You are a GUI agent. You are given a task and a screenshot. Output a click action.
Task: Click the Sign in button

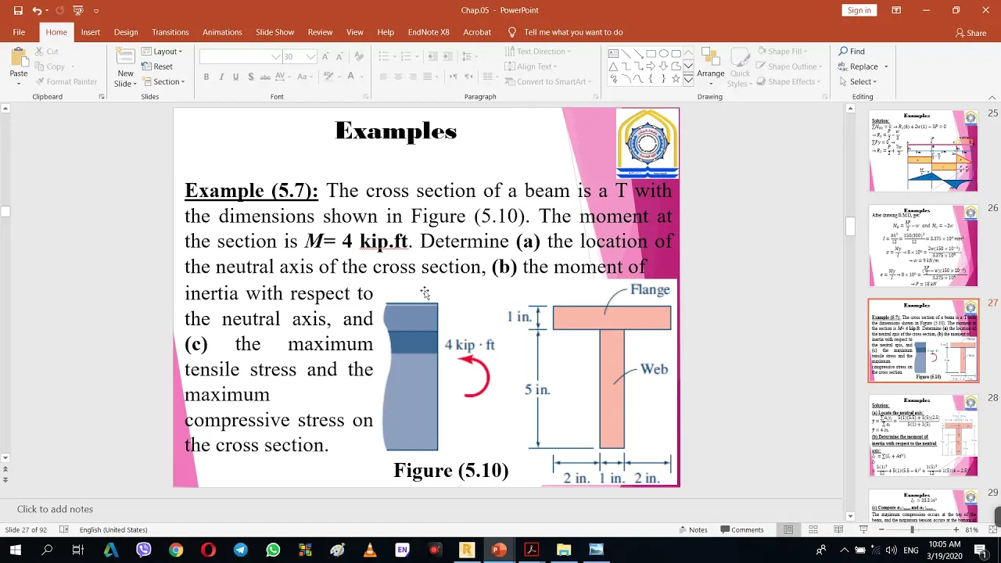click(859, 10)
